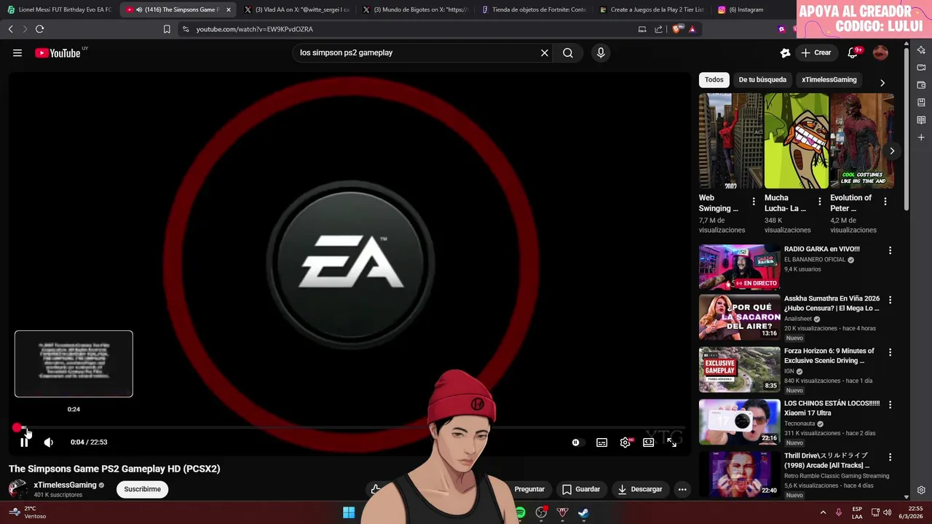The width and height of the screenshot is (932, 524).
Task: Open Brave sidebar wallet icon
Action: (x=921, y=84)
